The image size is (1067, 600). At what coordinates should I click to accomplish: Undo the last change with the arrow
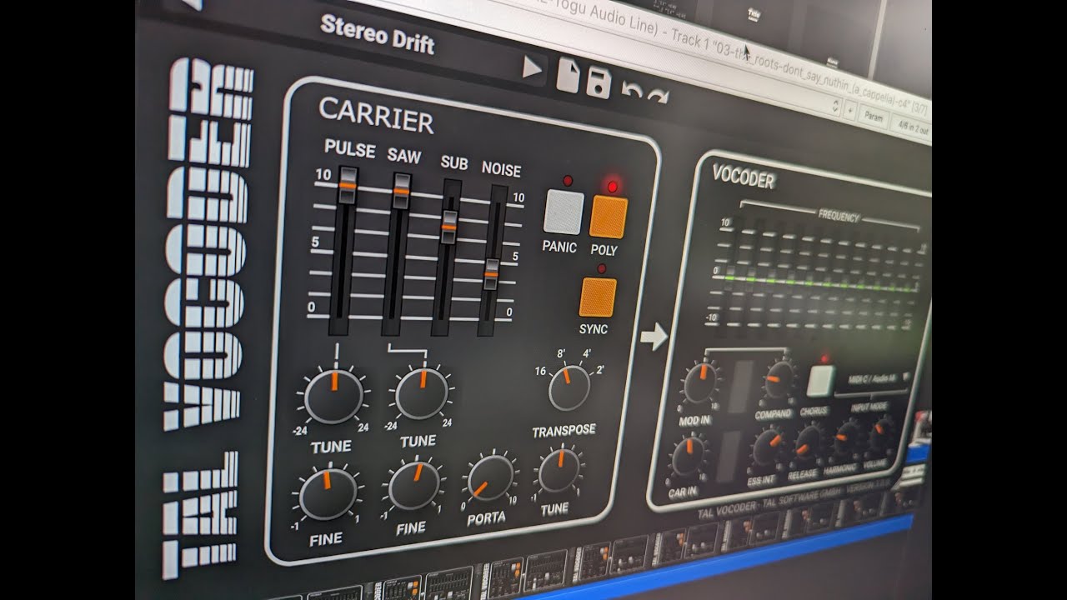point(632,91)
